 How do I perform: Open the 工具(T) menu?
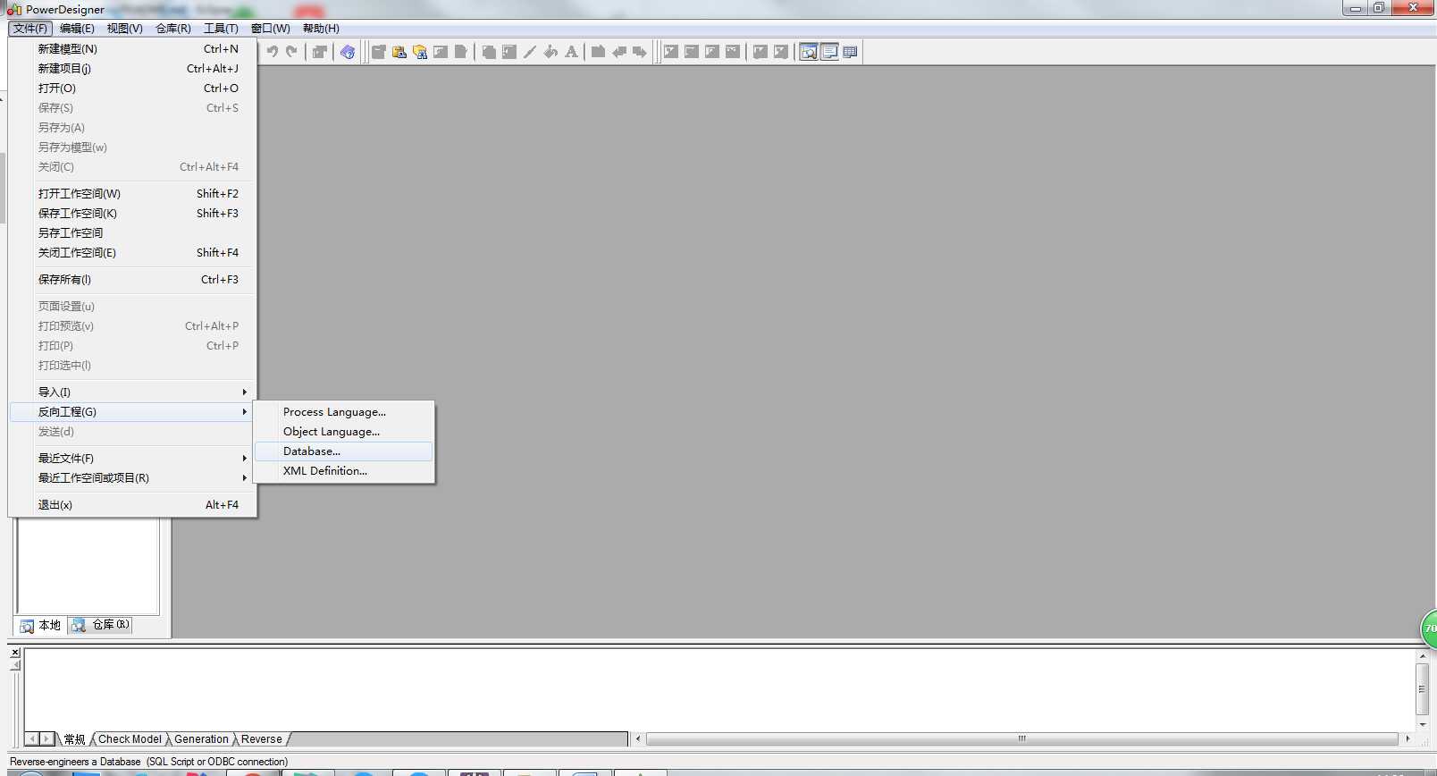click(221, 29)
